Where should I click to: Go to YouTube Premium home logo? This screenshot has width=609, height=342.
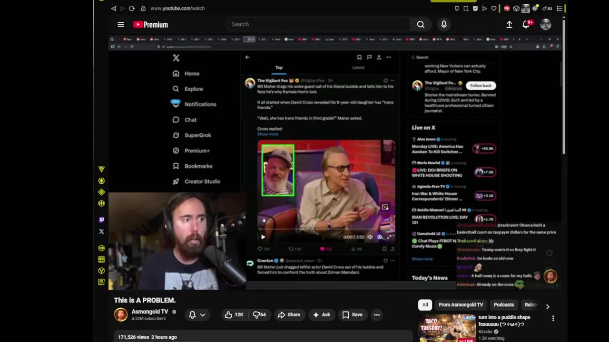[150, 25]
